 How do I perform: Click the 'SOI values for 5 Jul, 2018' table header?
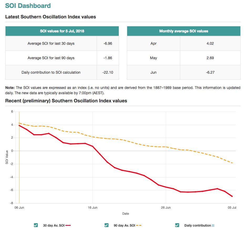(62, 31)
